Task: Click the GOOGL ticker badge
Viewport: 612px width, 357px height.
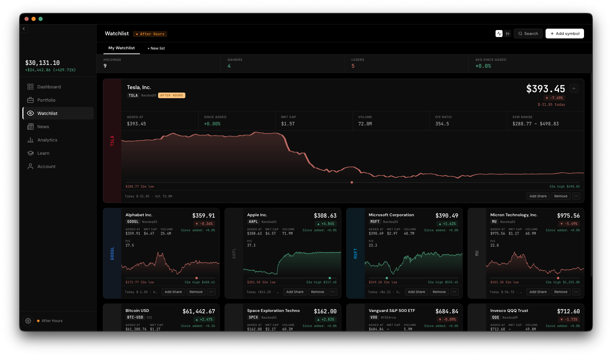Action: click(x=133, y=222)
